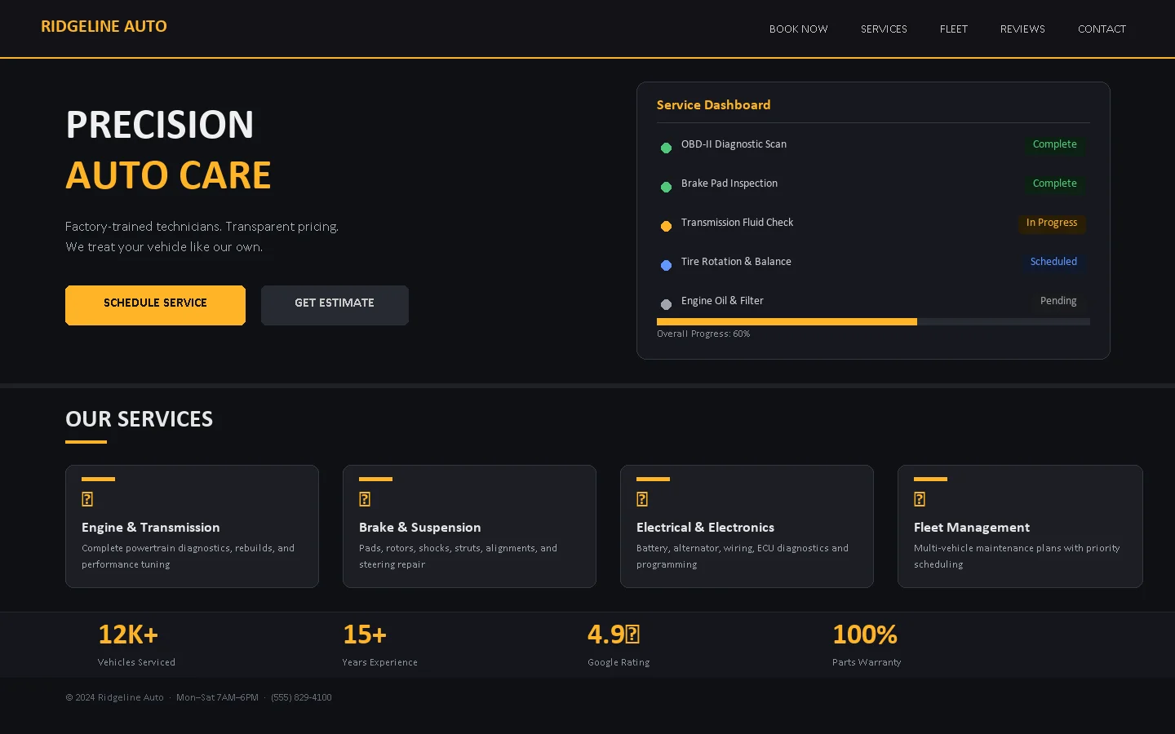Click green status dot for Brake Pad Inspection

(666, 187)
